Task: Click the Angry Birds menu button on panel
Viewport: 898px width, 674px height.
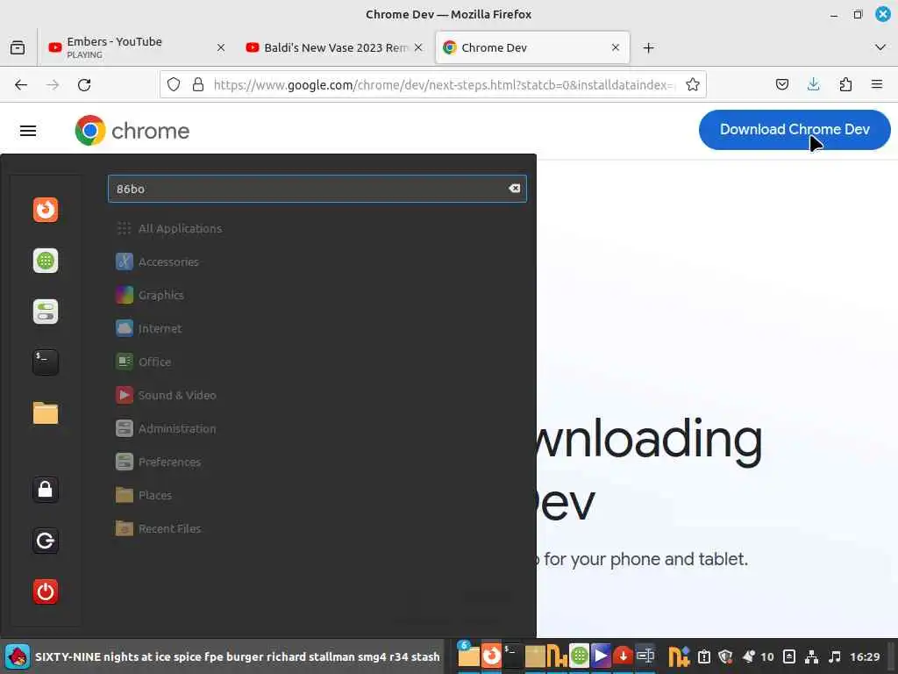Action: point(18,656)
